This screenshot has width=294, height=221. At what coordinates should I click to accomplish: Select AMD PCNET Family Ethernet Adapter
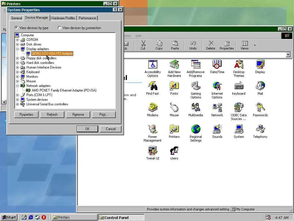pyautogui.click(x=64, y=90)
